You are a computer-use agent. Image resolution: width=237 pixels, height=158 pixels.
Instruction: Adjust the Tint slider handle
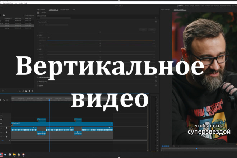(x=100, y=43)
